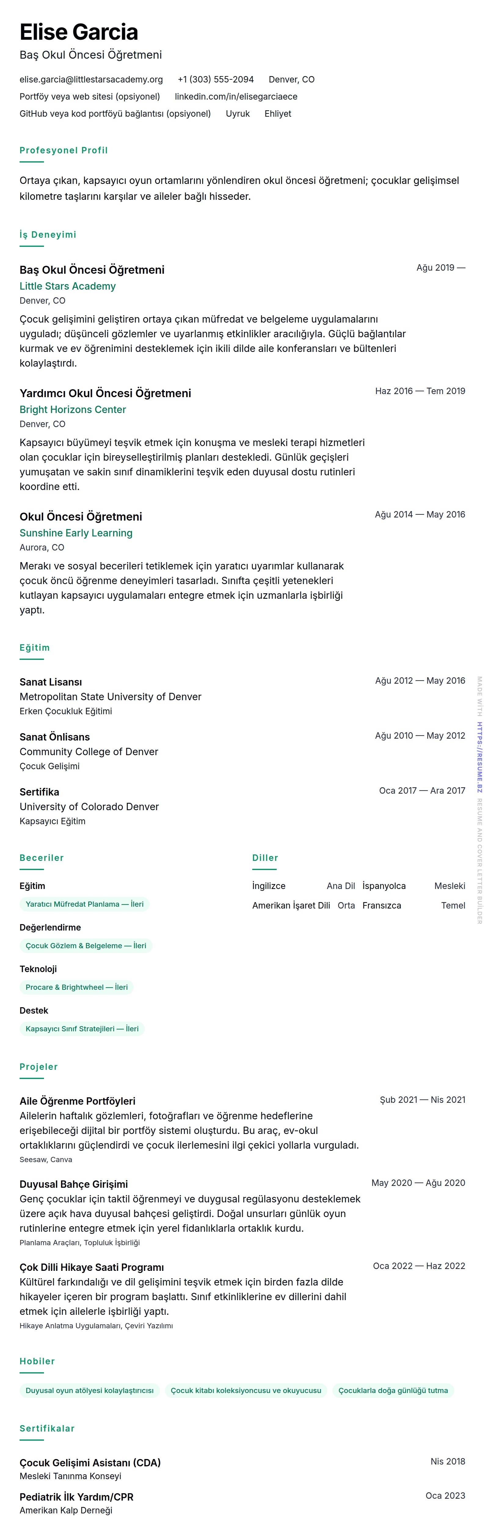Image resolution: width=485 pixels, height=1536 pixels.
Task: Click the Elise Garcia name heading
Action: tap(79, 32)
